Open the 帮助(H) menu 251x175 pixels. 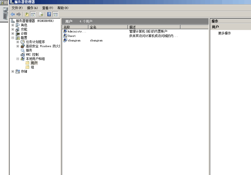(x=63, y=8)
